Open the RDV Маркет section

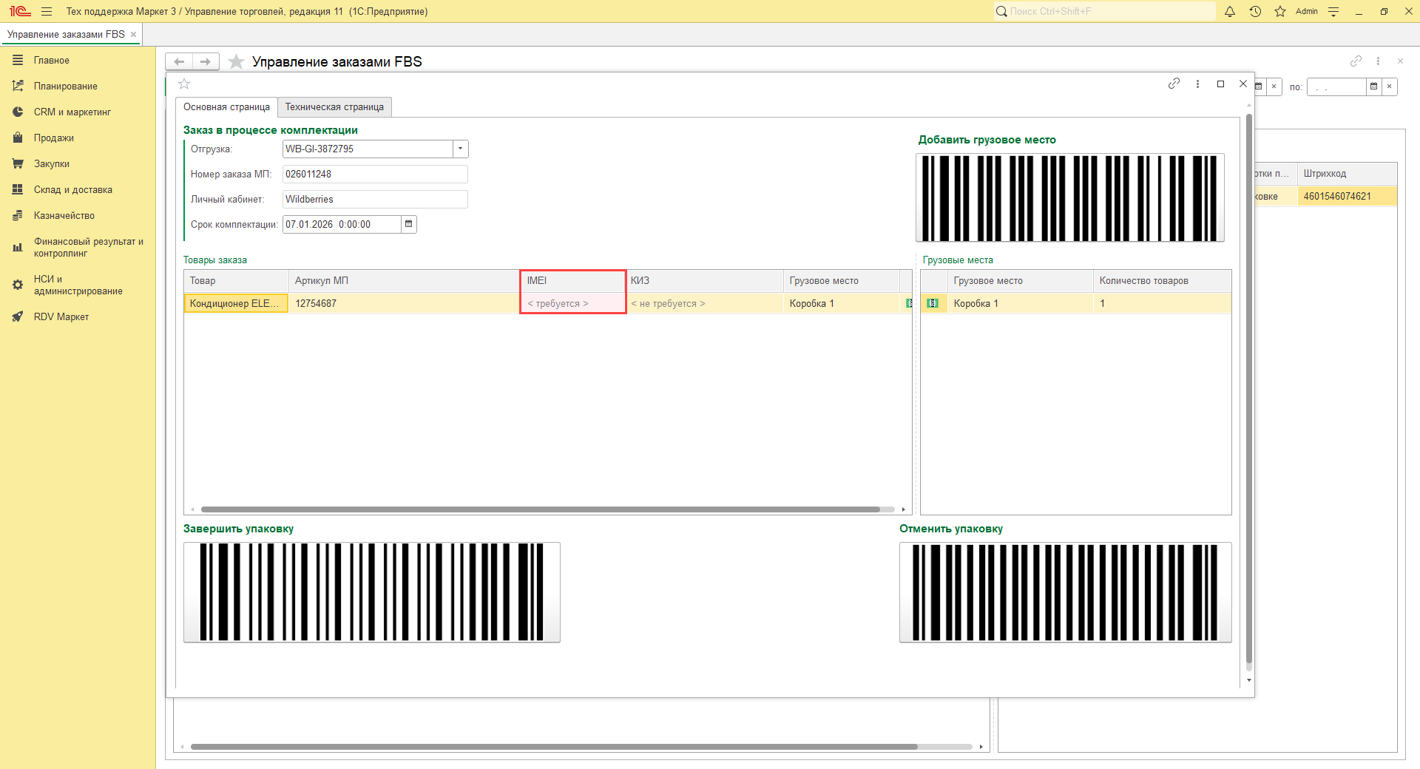tap(61, 316)
